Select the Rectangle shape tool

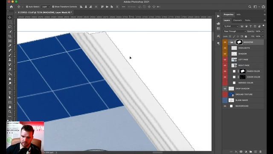[x=10, y=102]
